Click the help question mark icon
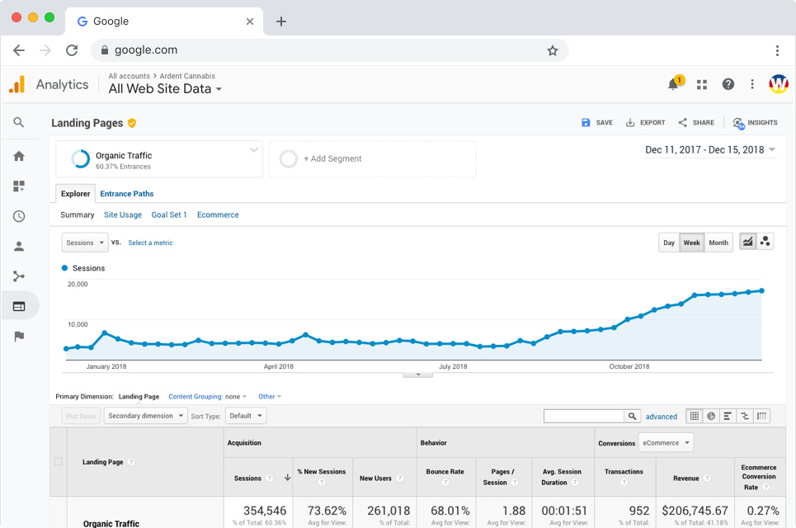The height and width of the screenshot is (528, 796). click(728, 84)
